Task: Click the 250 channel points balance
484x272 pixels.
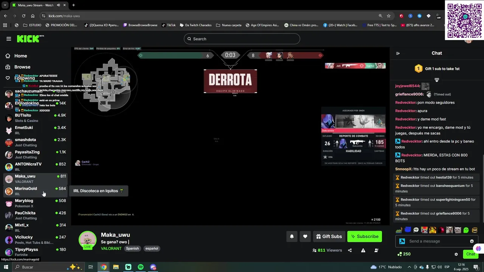Action: pyautogui.click(x=403, y=254)
